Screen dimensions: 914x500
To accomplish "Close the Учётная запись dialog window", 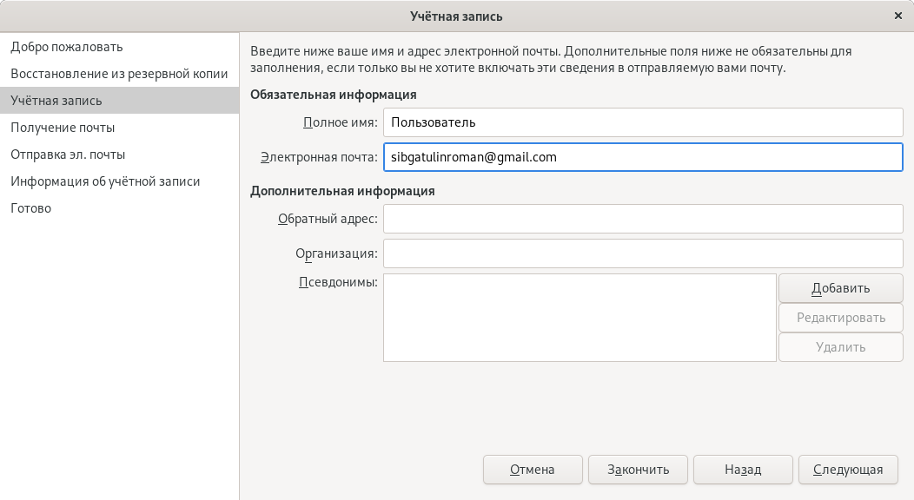I will (898, 16).
